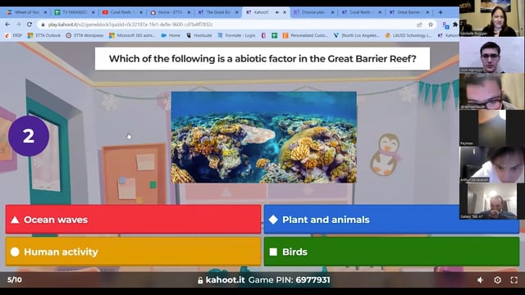Open Kahoot game settings gear
Screen dimensions: 525x295
tap(498, 280)
